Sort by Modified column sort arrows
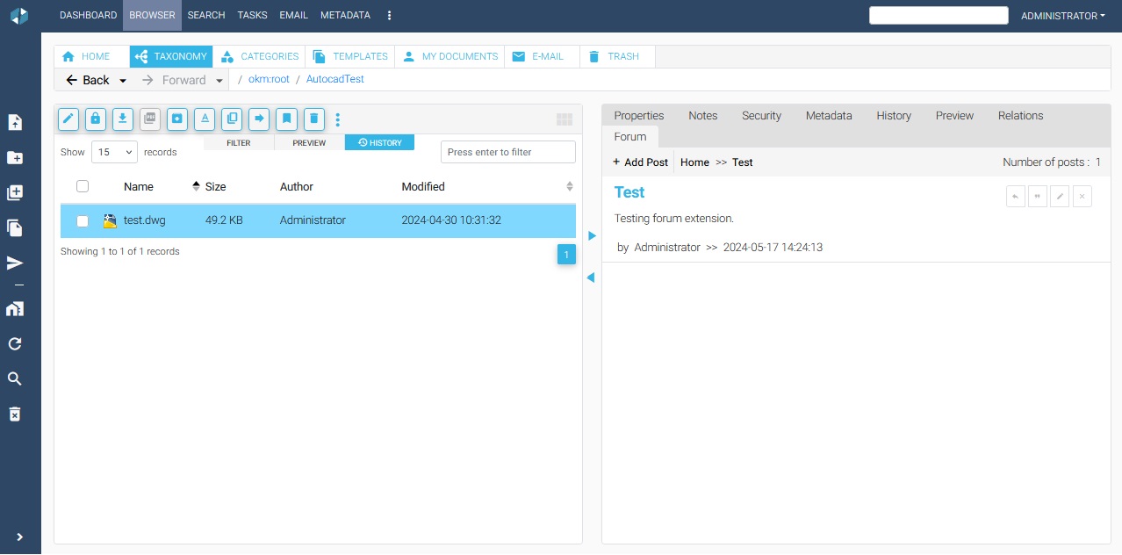Image resolution: width=1122 pixels, height=555 pixels. click(x=570, y=186)
